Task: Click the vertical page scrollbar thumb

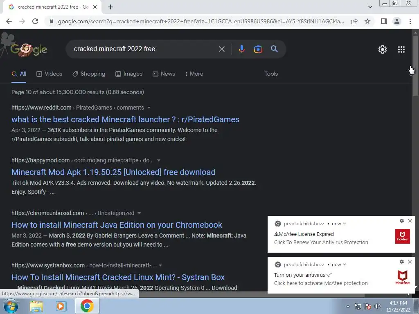Action: click(x=415, y=65)
